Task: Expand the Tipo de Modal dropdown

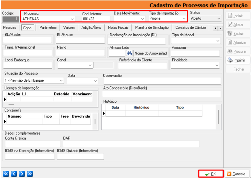Action: (x=218, y=41)
